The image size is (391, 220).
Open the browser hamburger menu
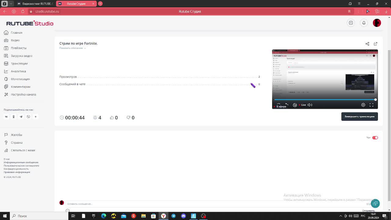pyautogui.click(x=359, y=4)
